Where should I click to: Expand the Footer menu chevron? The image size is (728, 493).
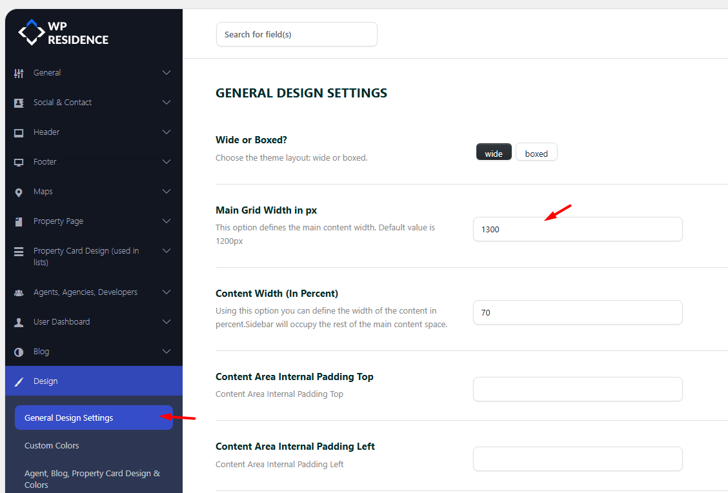(x=167, y=162)
